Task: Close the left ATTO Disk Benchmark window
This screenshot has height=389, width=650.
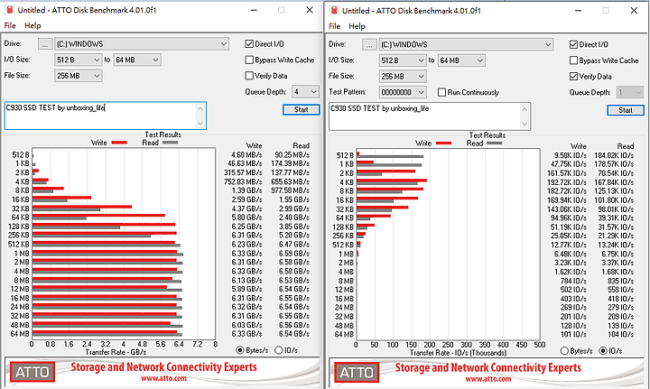Action: (310, 10)
